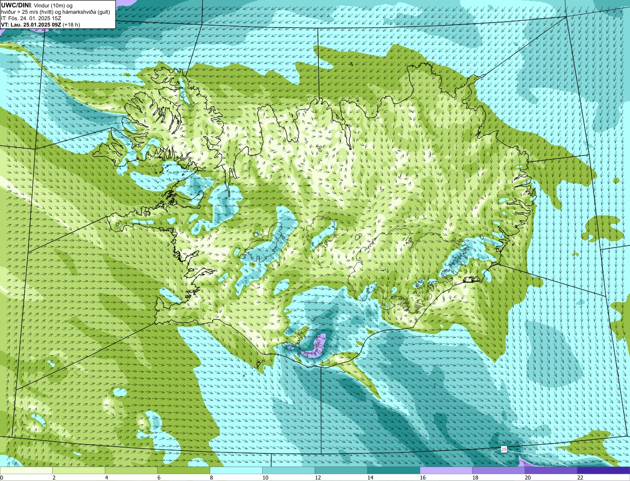Select the palest 0–2 m/s color swatch

(x=26, y=470)
